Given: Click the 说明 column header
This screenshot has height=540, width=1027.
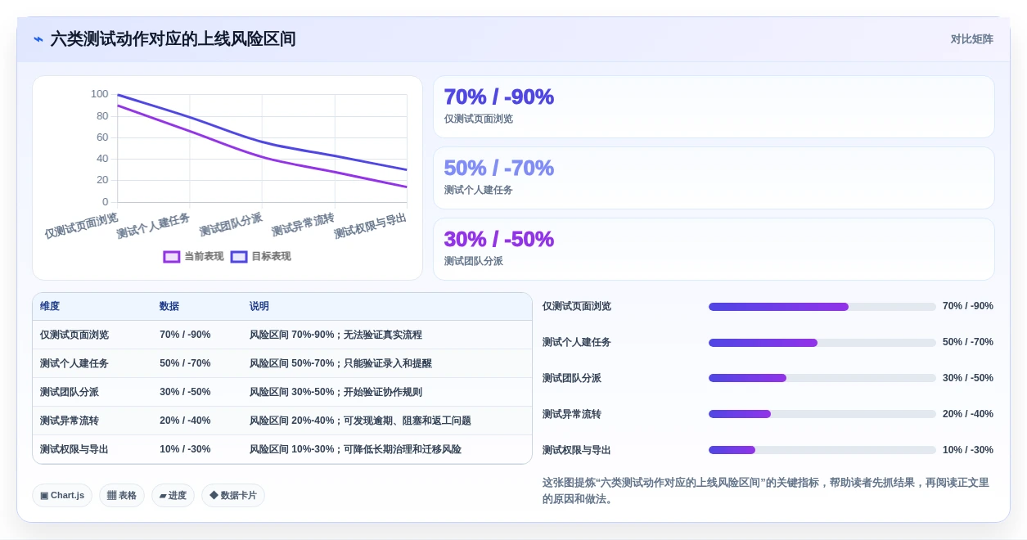Looking at the screenshot, I should pyautogui.click(x=259, y=307).
